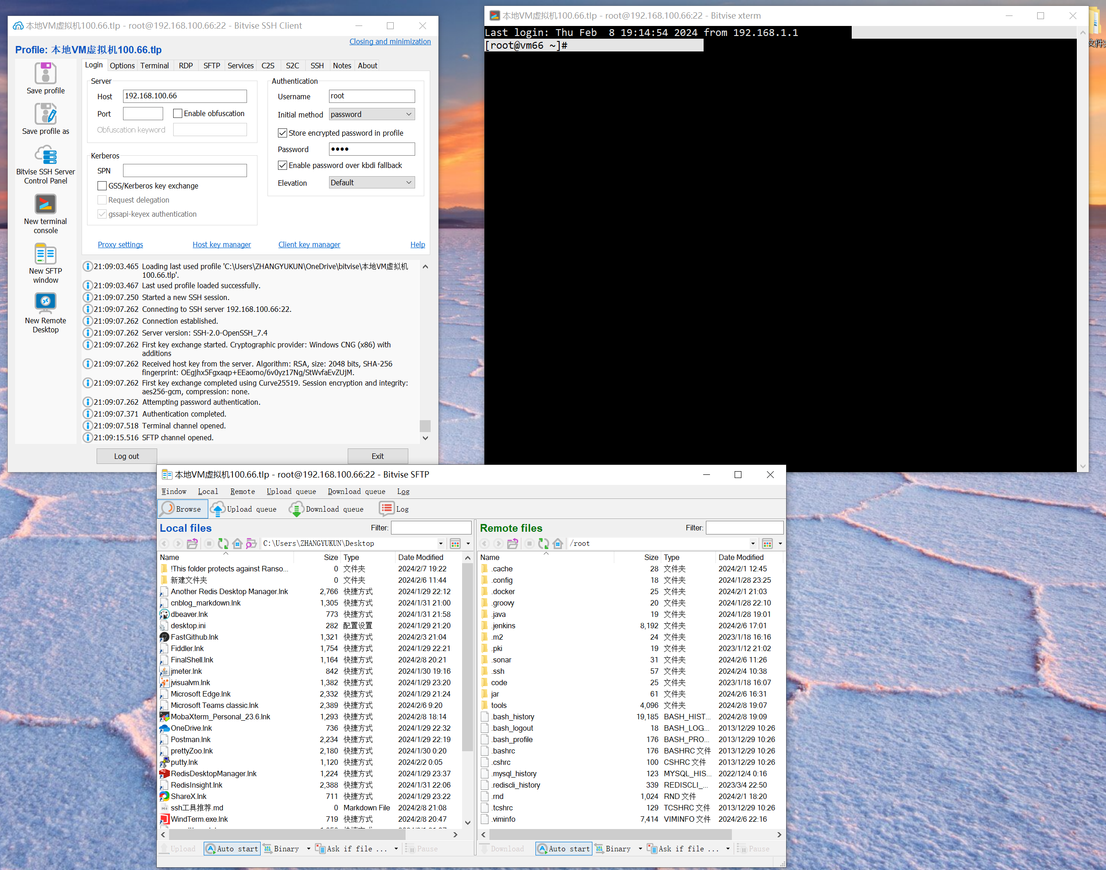Open Client key manager link
This screenshot has height=870, width=1106.
(x=309, y=244)
